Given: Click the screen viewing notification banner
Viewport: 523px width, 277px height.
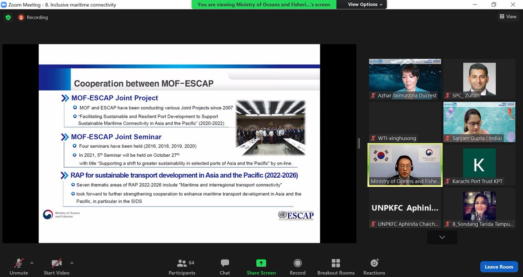Looking at the screenshot, I should [x=264, y=4].
